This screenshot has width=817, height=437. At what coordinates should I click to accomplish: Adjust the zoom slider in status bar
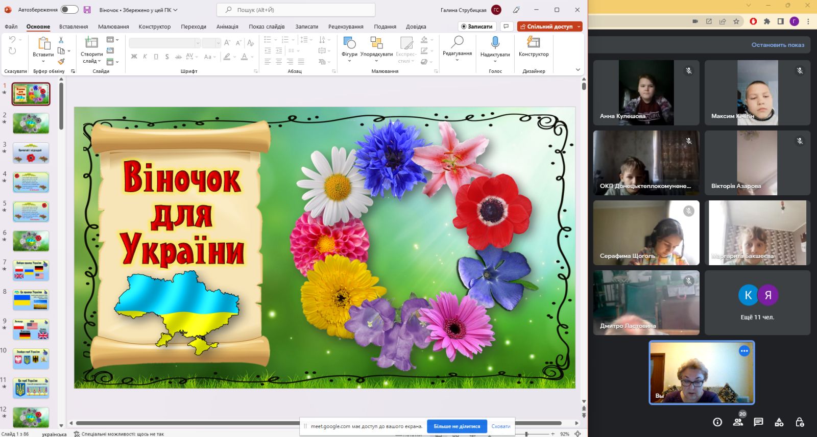tap(526, 434)
